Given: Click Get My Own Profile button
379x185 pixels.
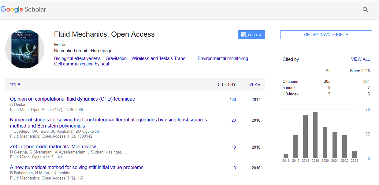Looking at the screenshot, I should (x=326, y=35).
